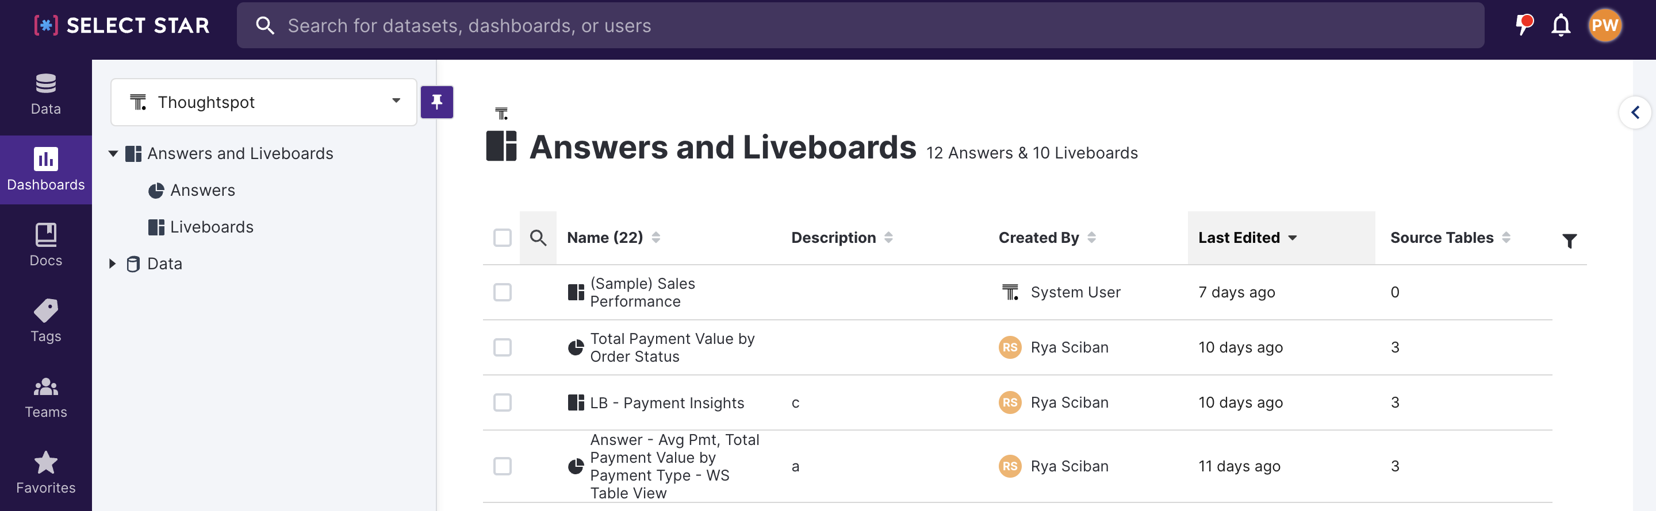Click the table search magnifier icon
Viewport: 1656px width, 511px height.
538,238
